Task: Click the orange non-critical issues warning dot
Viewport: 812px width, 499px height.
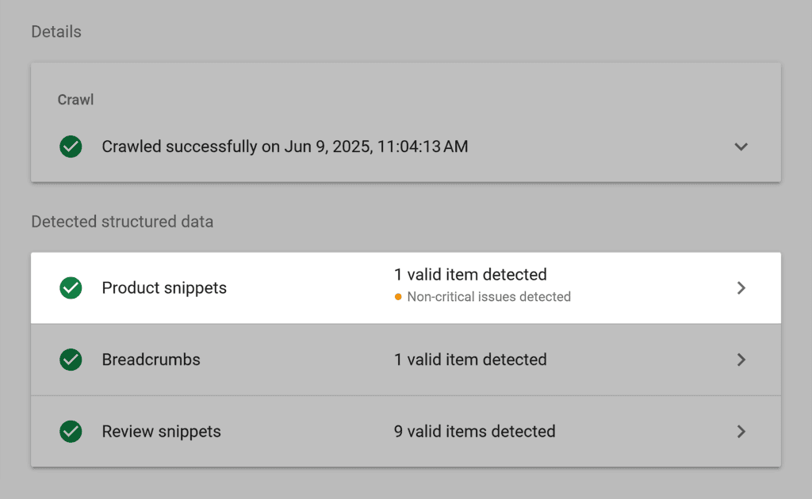Action: click(398, 297)
